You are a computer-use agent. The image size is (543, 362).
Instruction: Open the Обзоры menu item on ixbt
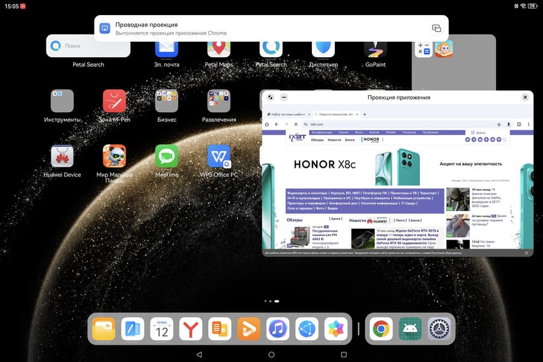[317, 140]
